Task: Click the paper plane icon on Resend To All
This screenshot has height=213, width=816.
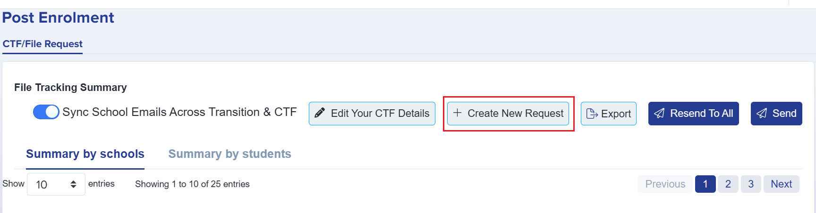Action: point(659,114)
